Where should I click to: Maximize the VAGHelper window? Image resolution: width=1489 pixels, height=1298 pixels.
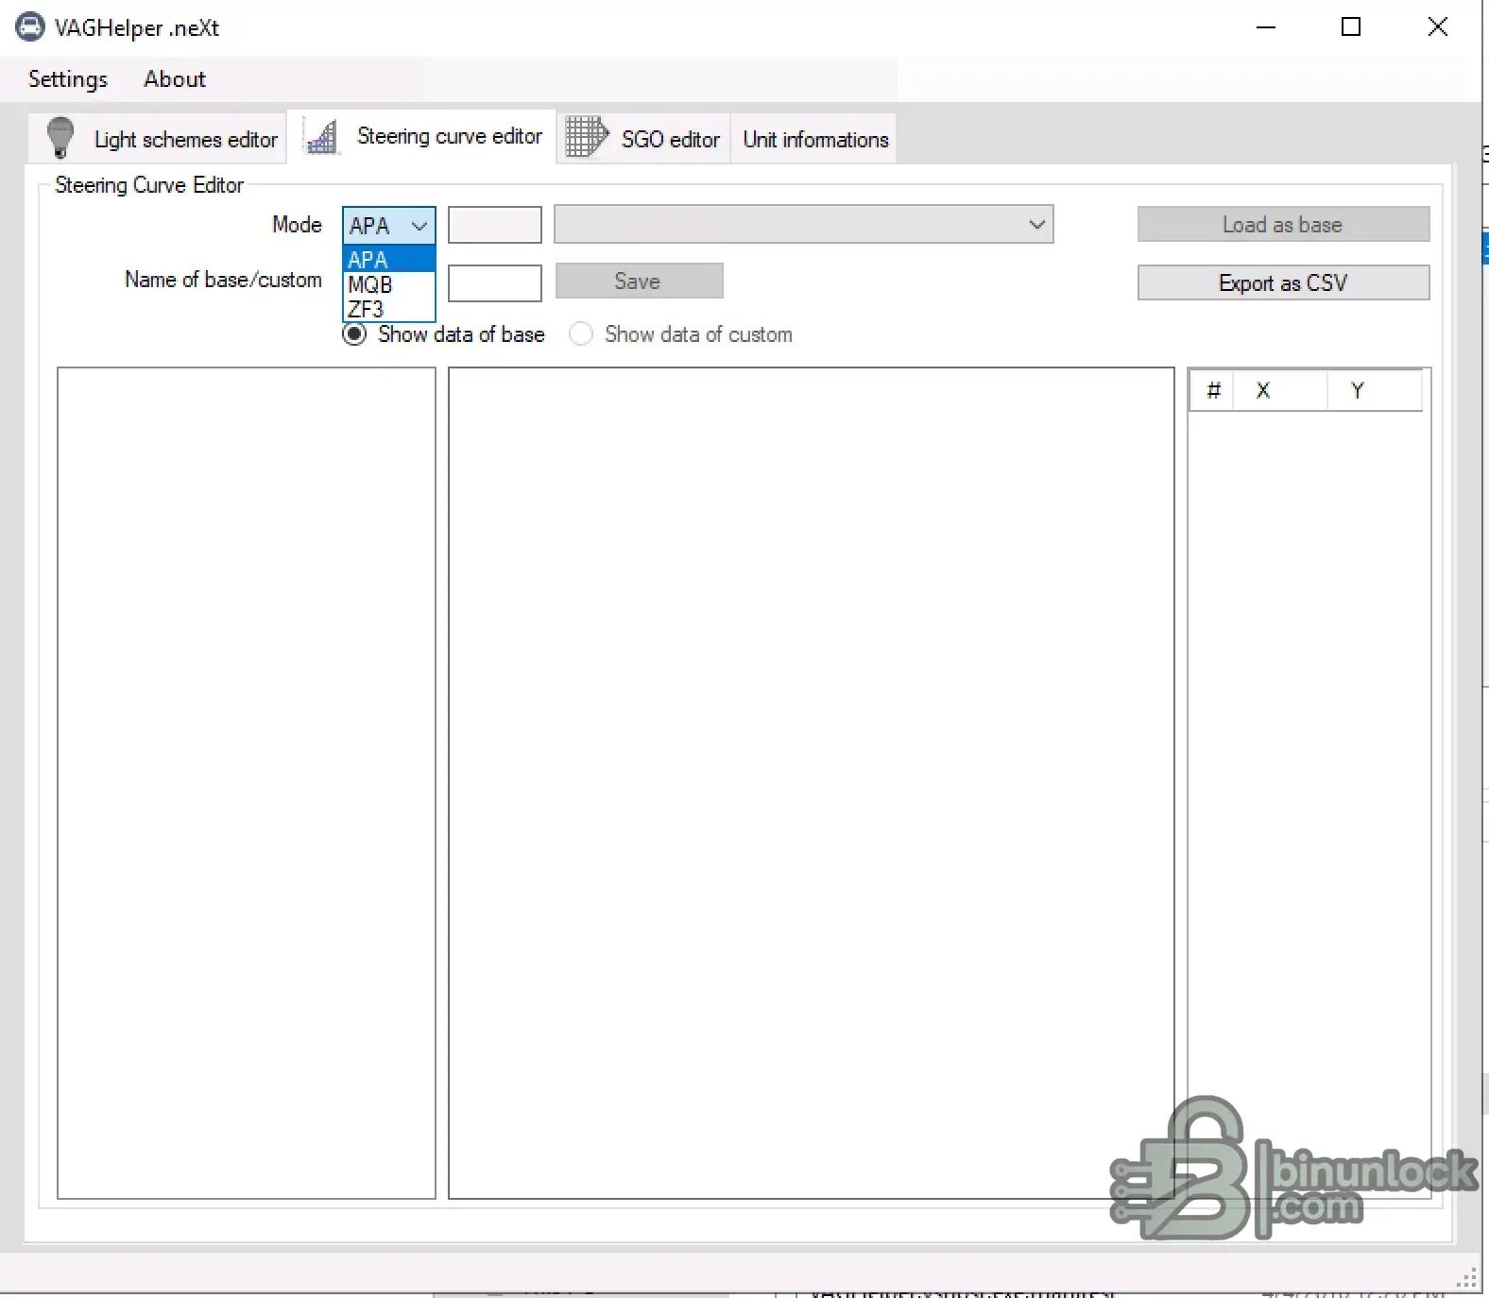1351,27
